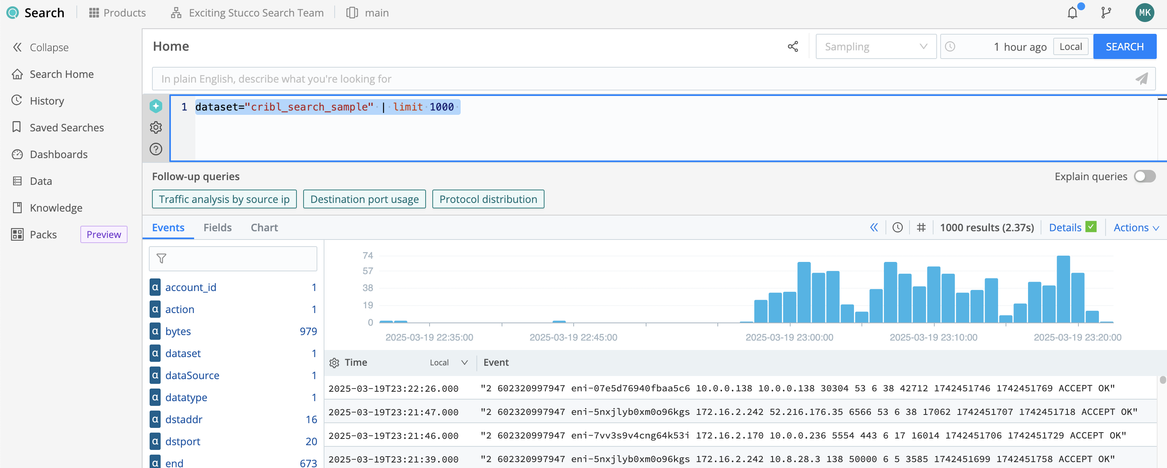Click the share icon next to Home
1167x468 pixels.
793,47
